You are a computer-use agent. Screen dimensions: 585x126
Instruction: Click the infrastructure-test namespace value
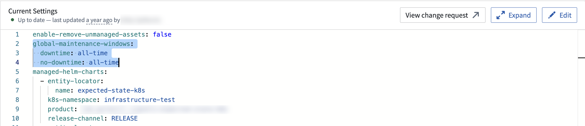[140, 100]
